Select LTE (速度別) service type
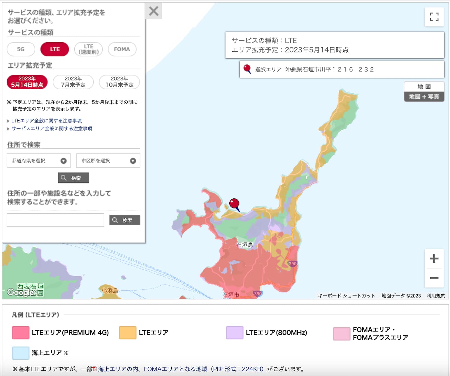 click(x=89, y=49)
